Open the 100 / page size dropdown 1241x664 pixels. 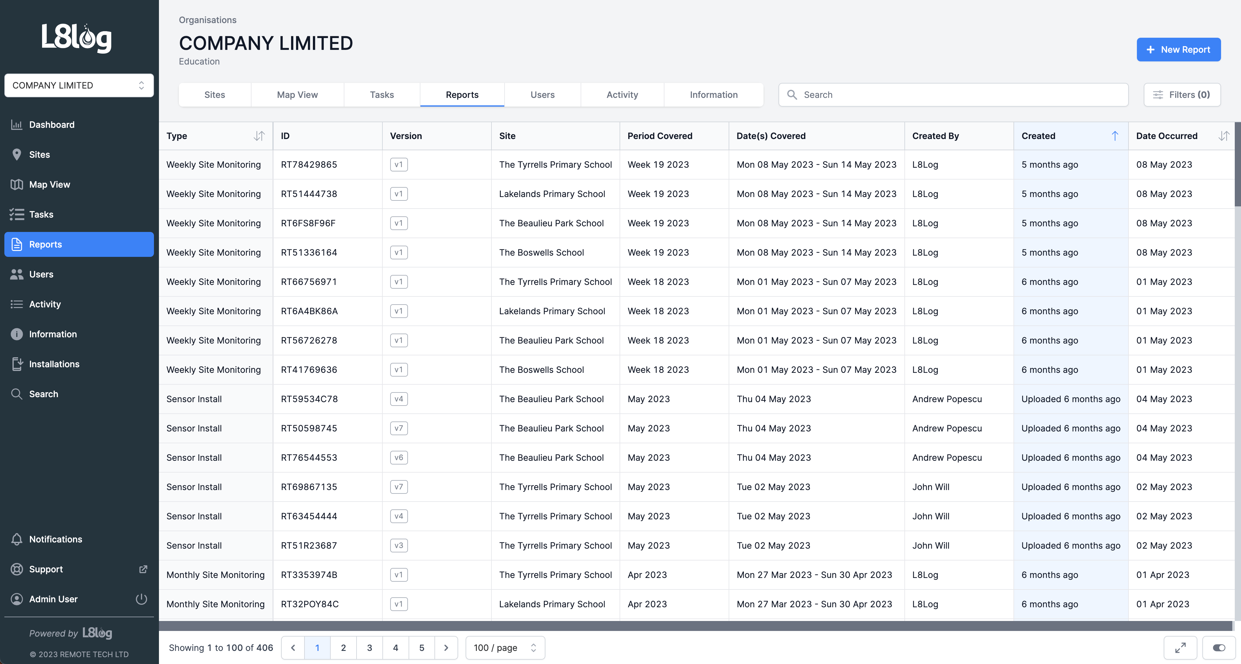coord(506,647)
